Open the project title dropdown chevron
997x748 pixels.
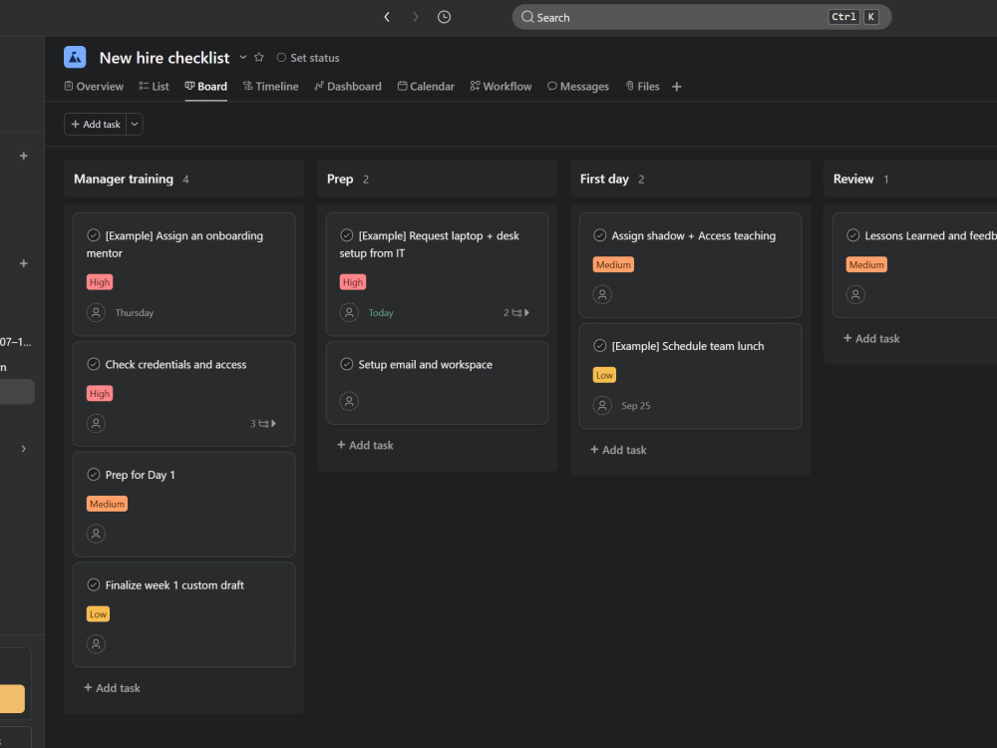pos(243,57)
